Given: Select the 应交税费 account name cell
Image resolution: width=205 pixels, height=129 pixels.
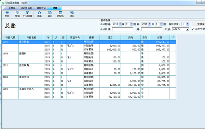Looking at the screenshot, I should (x=31, y=65).
